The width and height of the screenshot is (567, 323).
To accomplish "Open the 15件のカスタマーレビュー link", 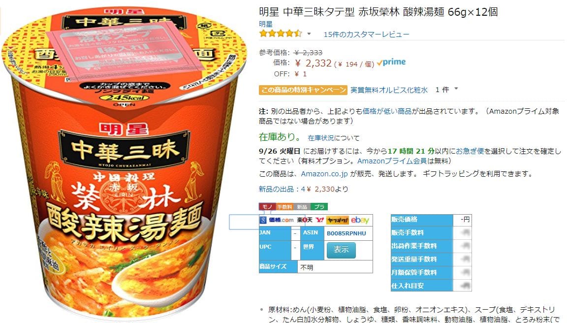I will (x=366, y=34).
